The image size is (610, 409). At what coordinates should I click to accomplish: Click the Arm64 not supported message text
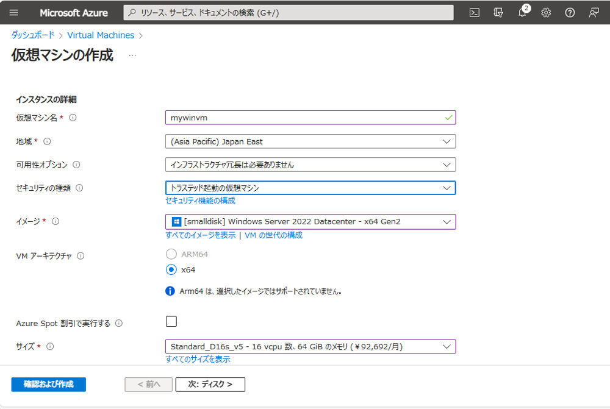pyautogui.click(x=260, y=291)
